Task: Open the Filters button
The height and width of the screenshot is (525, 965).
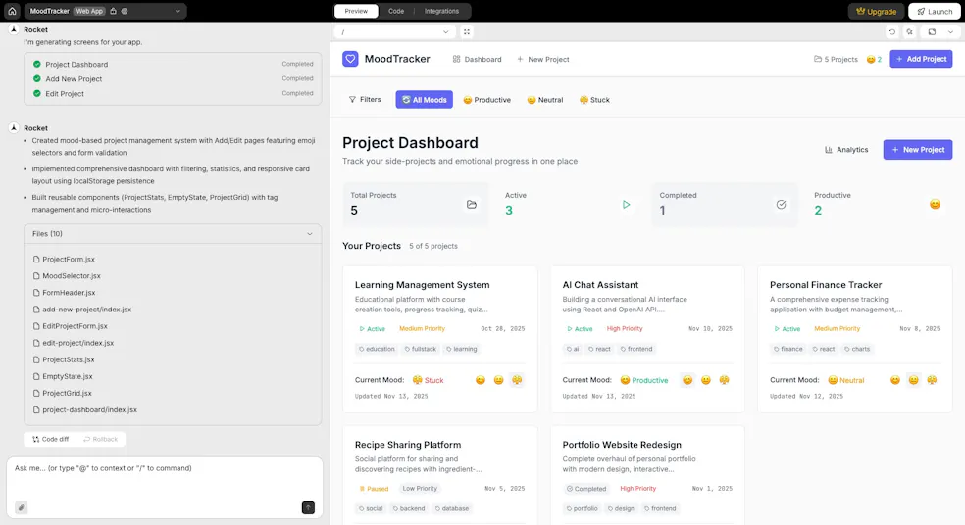Action: point(365,99)
